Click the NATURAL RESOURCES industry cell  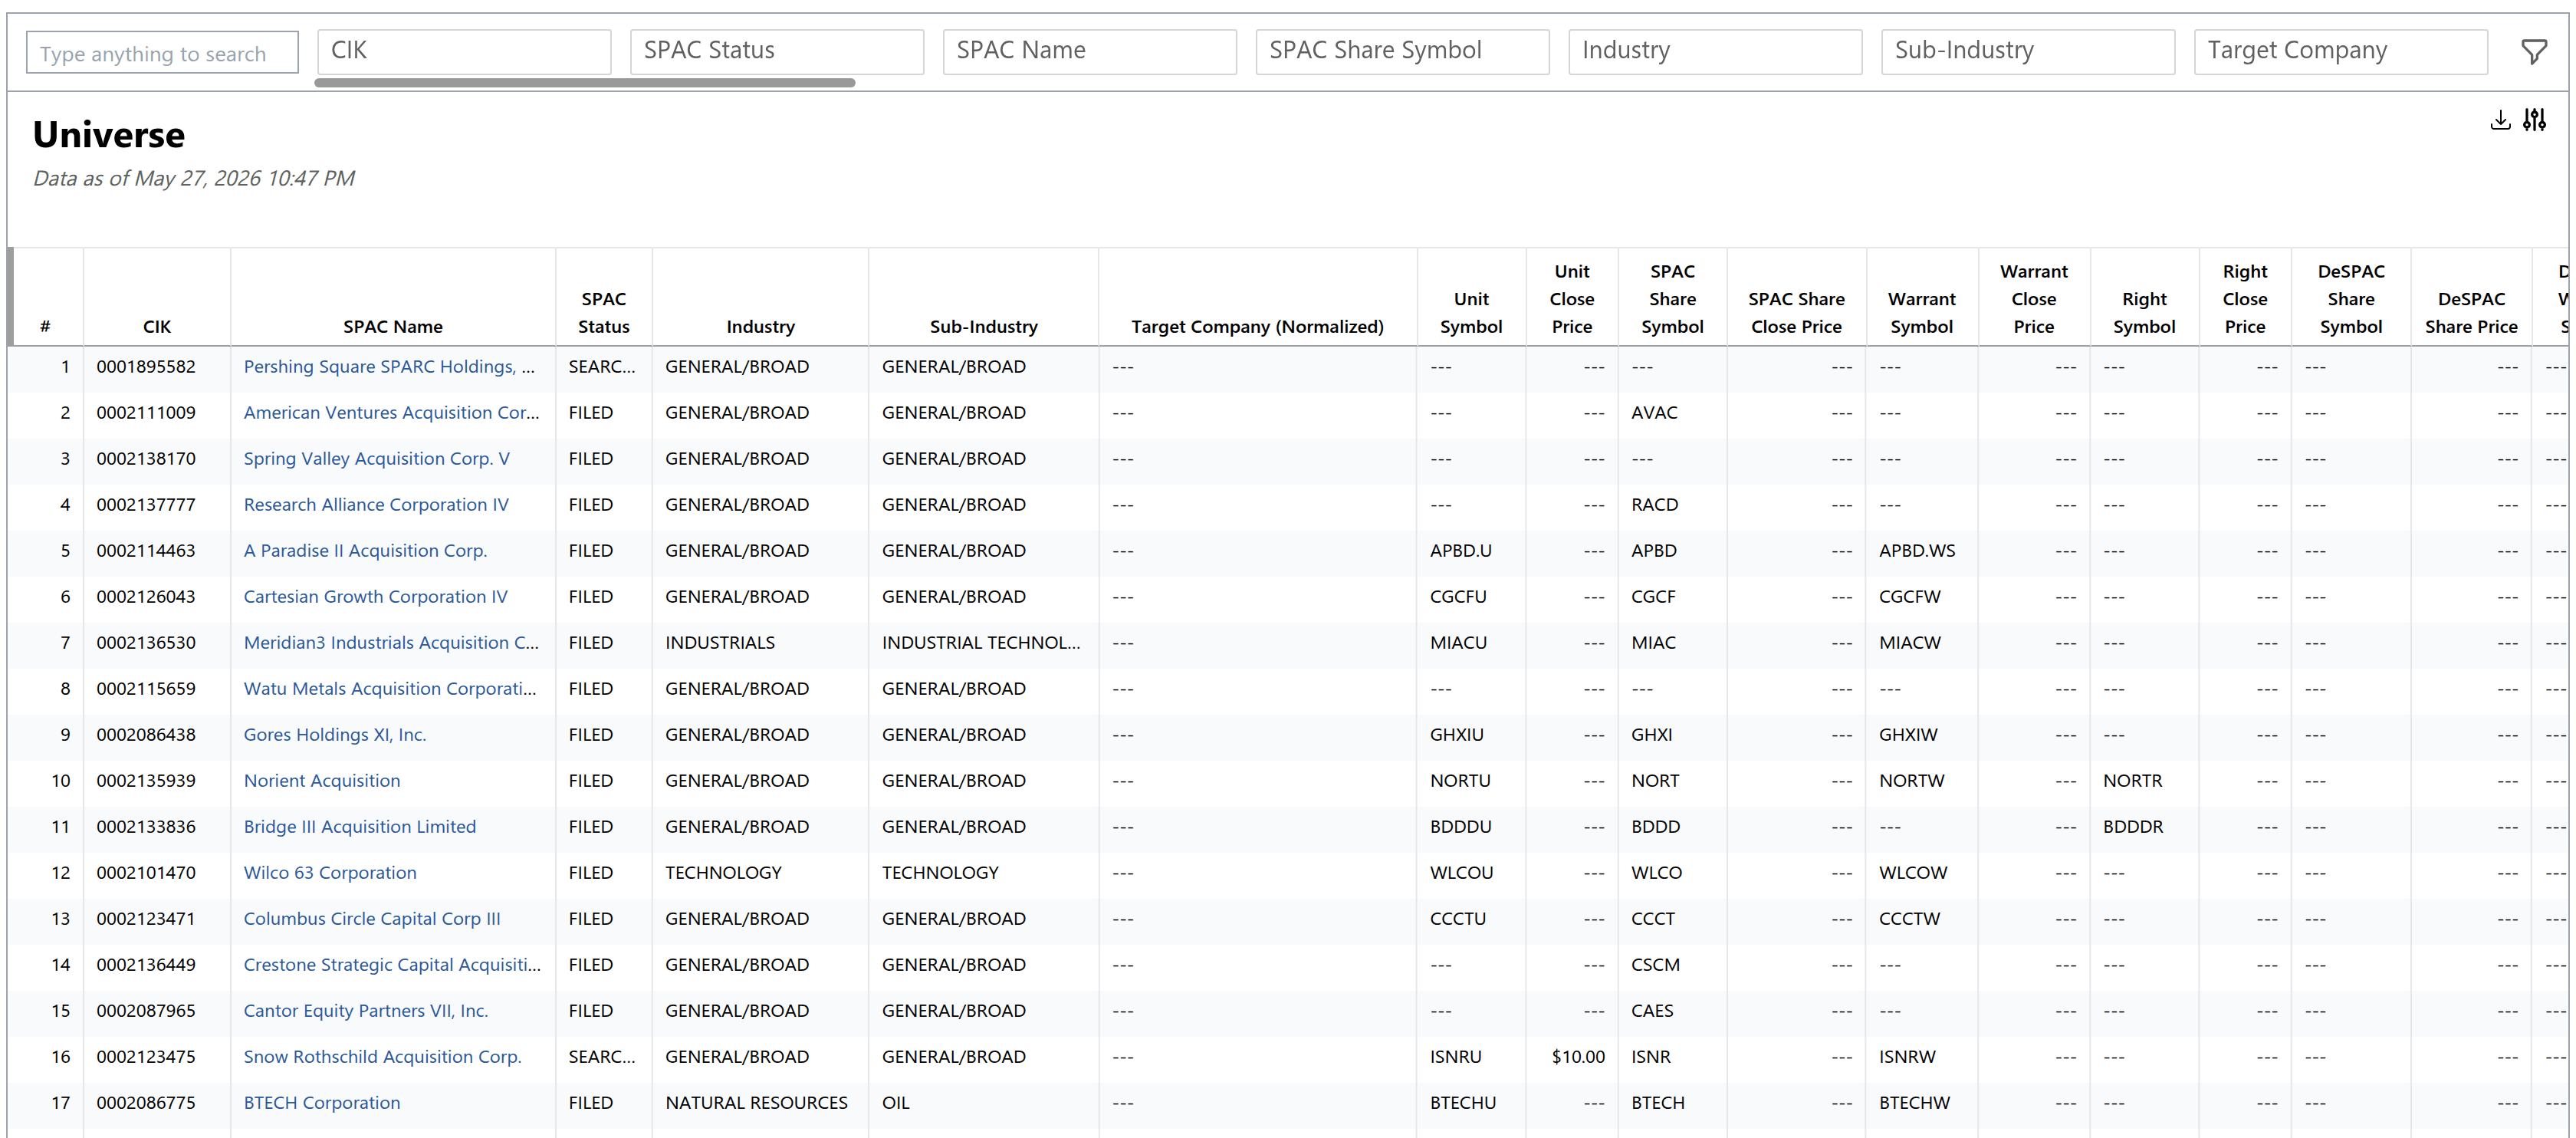pyautogui.click(x=756, y=1103)
